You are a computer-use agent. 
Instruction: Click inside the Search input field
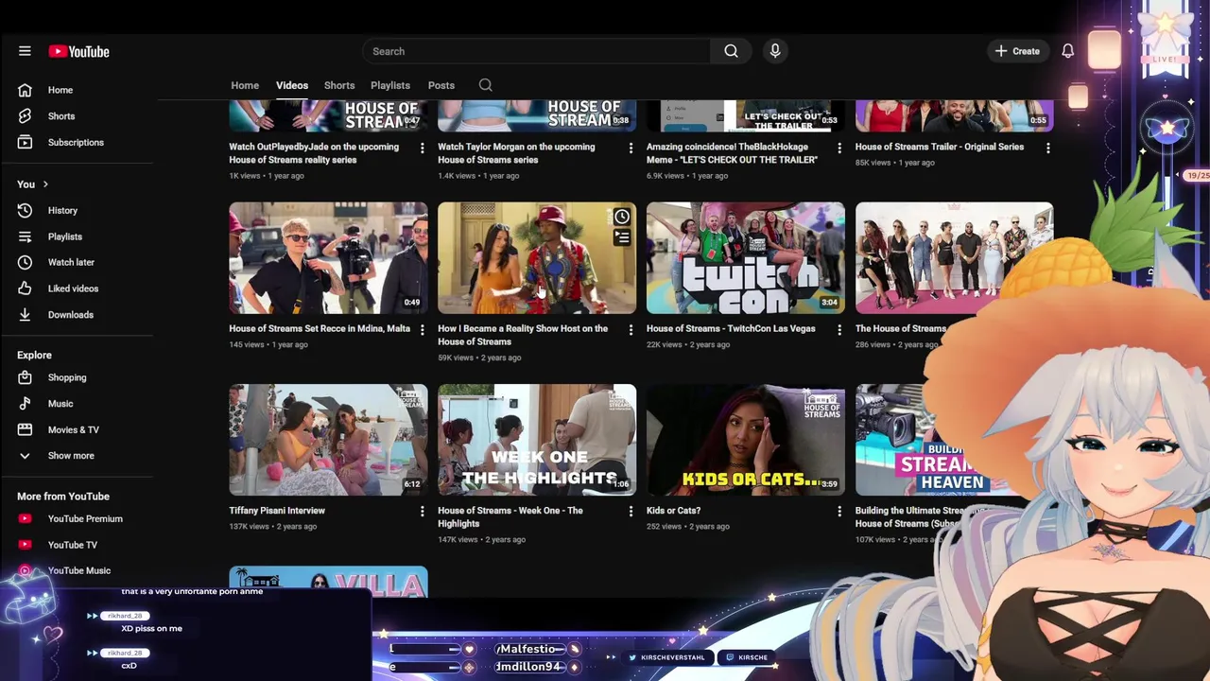pos(536,51)
